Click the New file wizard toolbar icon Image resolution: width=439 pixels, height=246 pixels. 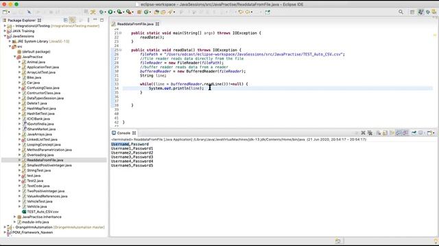(5, 12)
